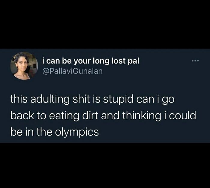Screen dimensions: 210x188
Task: Click the word "shit" in the tweet
Action: [x=81, y=99]
